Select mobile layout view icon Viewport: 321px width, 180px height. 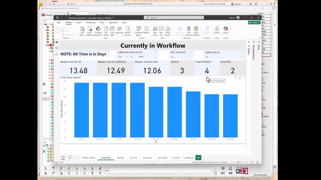click(x=70, y=158)
